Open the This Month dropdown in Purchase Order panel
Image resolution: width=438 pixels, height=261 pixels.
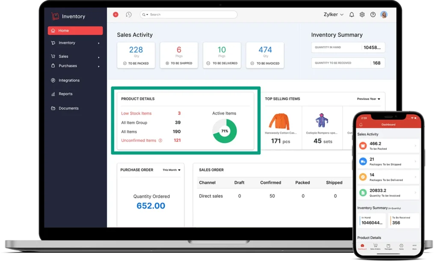click(x=172, y=170)
